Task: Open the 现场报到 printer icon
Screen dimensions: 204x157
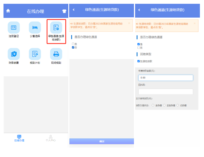Action: (56, 54)
